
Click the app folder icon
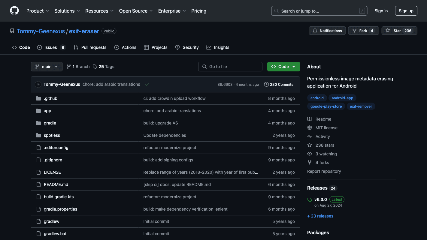pyautogui.click(x=38, y=111)
